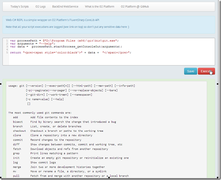Click the '[--git-dir=] [--work-tree=]' output line

tap(59, 95)
